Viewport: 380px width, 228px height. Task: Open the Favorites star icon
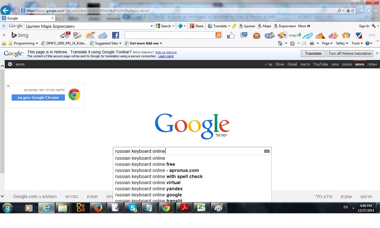[x=368, y=10]
